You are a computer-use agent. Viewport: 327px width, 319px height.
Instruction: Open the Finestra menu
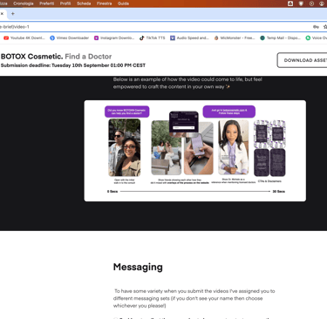pos(105,3)
